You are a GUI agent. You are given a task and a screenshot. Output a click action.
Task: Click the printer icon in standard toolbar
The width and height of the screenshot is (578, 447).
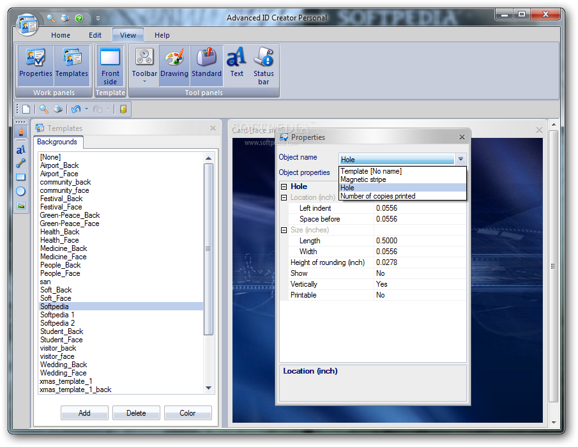[x=58, y=109]
